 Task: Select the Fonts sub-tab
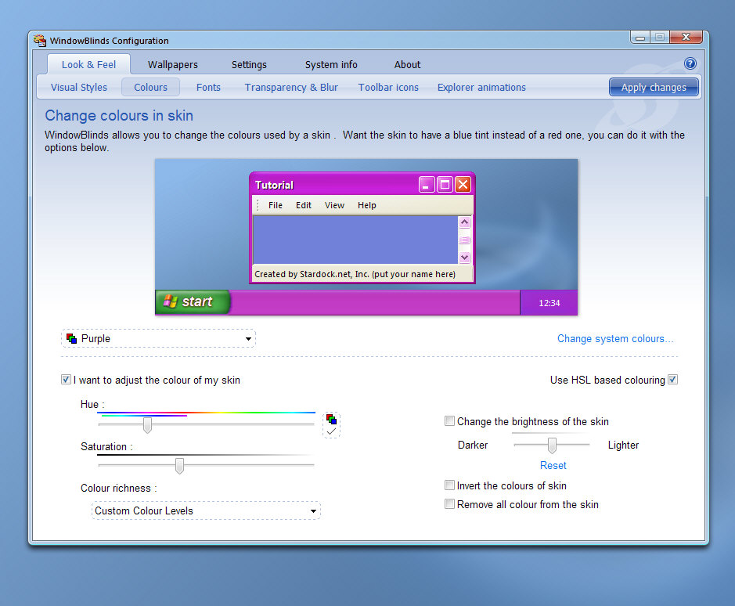click(208, 87)
